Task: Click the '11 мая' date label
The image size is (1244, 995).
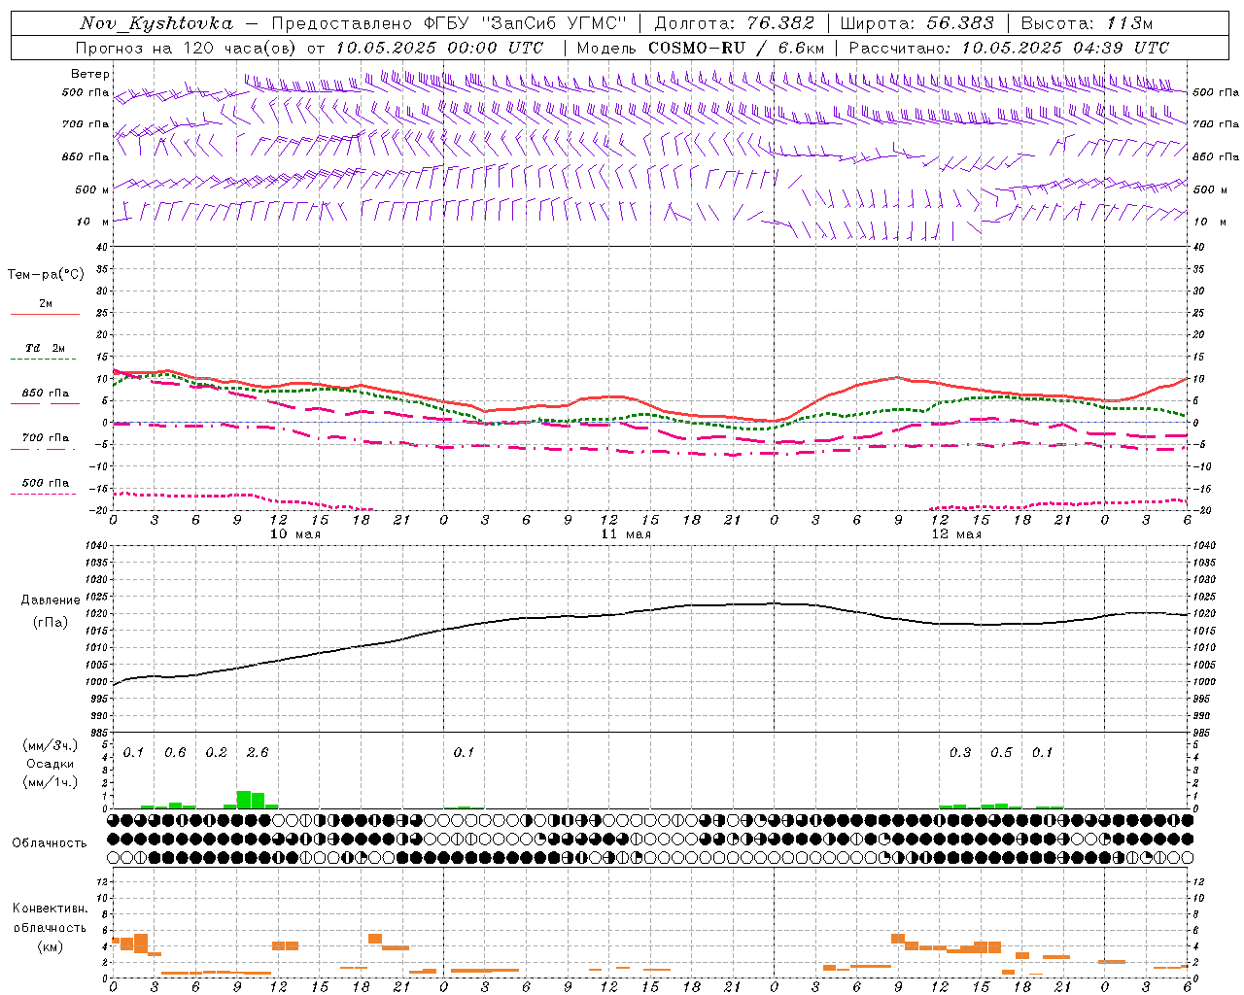Action: pyautogui.click(x=626, y=534)
